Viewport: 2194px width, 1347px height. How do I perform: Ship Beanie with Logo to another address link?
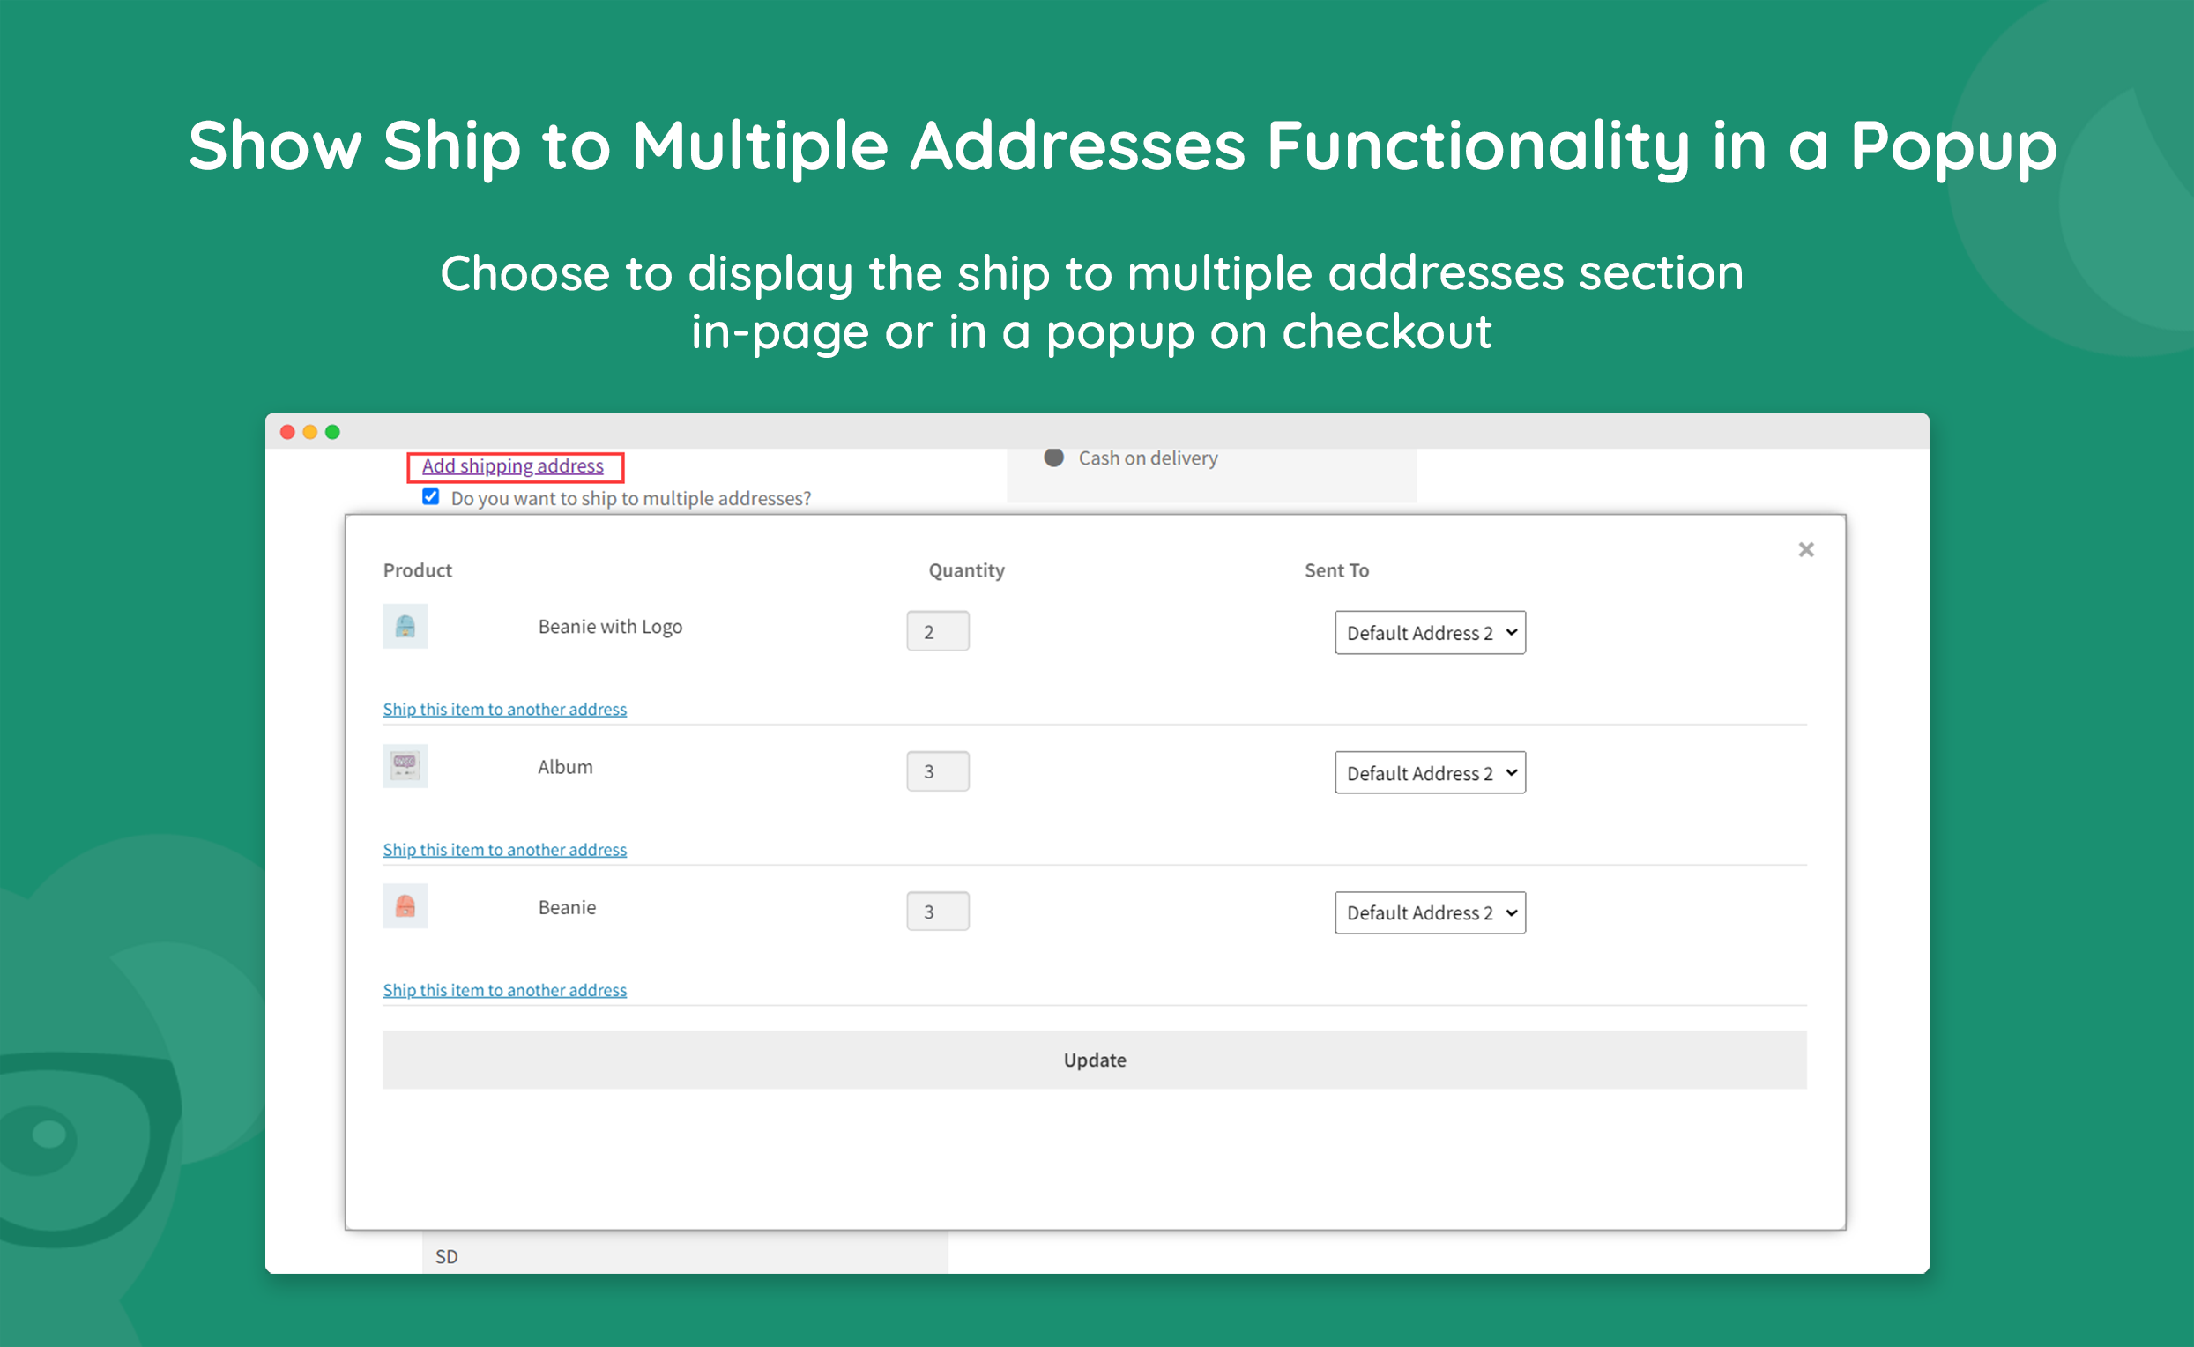(504, 709)
